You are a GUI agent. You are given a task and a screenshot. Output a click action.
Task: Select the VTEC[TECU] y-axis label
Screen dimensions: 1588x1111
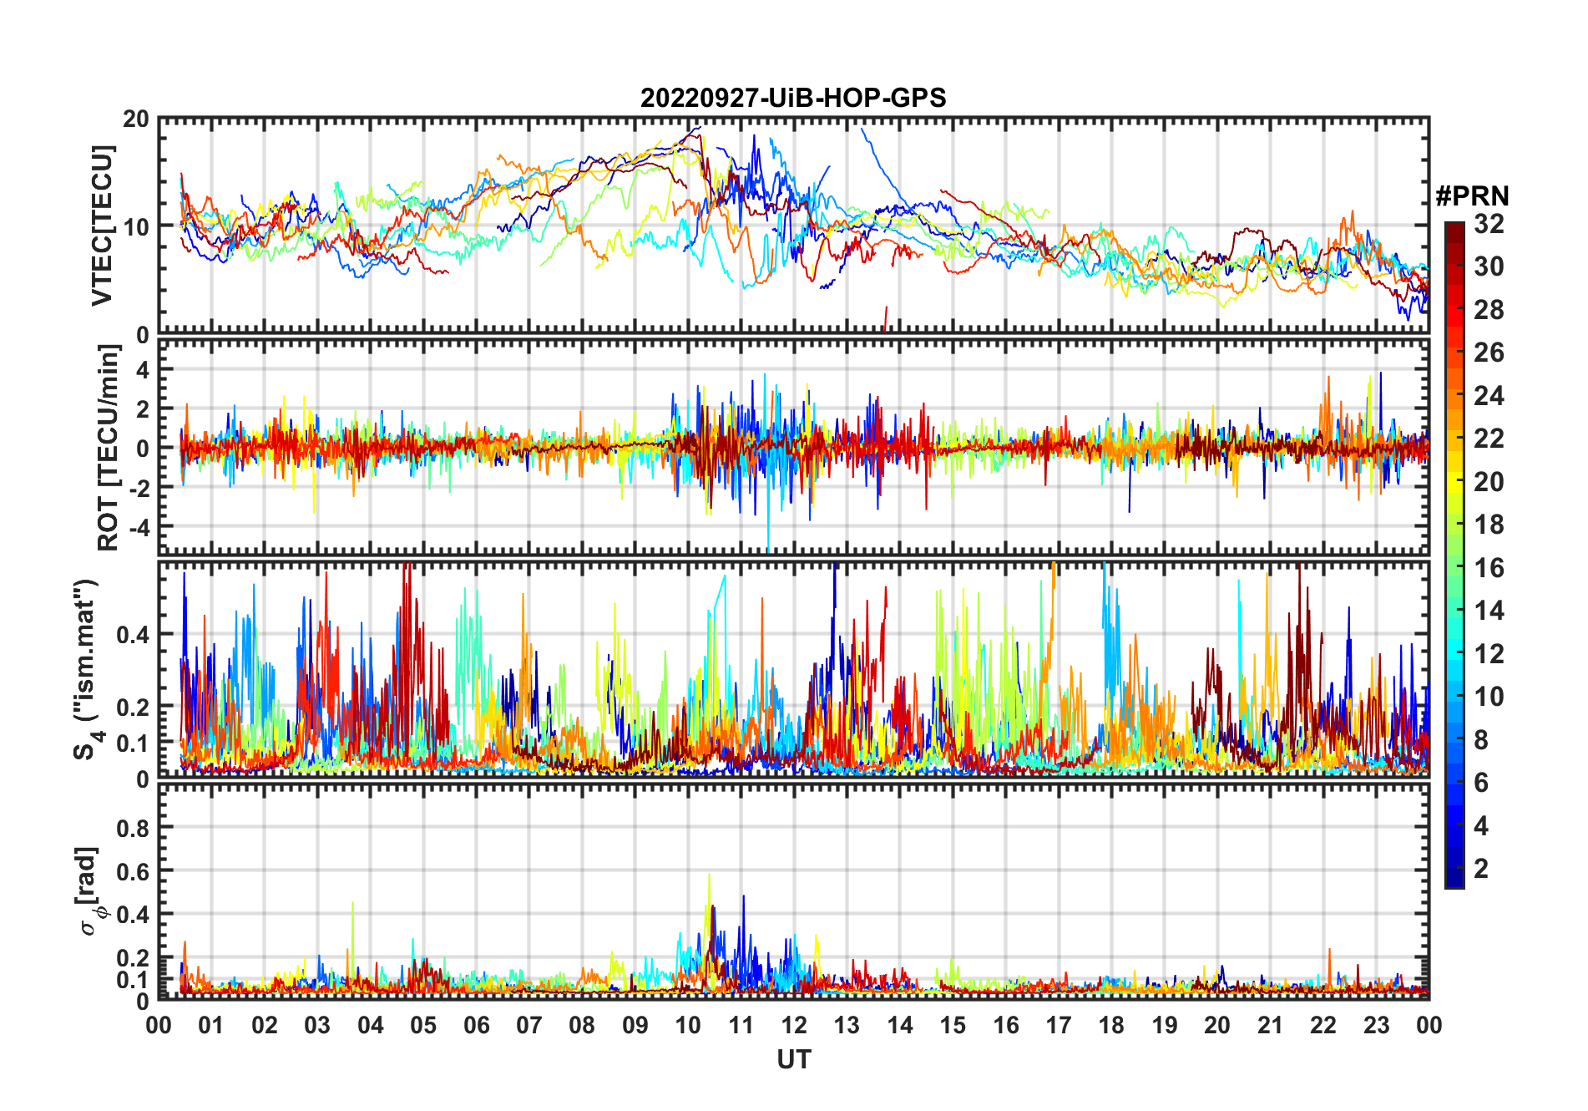[102, 226]
